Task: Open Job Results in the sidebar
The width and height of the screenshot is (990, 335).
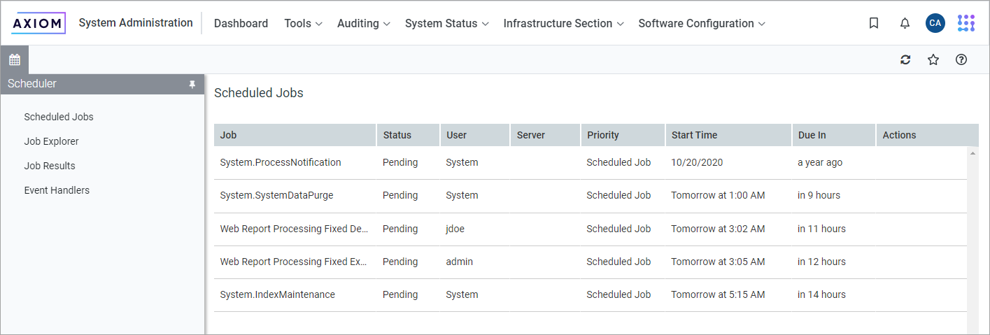Action: click(49, 166)
